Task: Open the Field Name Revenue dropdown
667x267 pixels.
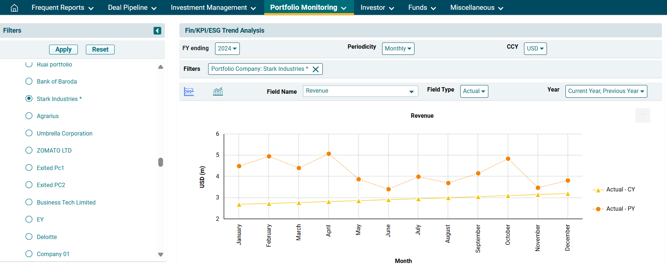Action: point(360,91)
